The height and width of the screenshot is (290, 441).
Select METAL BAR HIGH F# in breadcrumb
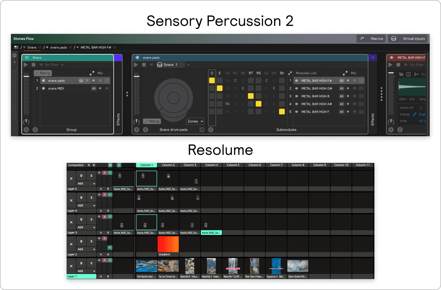pos(96,47)
